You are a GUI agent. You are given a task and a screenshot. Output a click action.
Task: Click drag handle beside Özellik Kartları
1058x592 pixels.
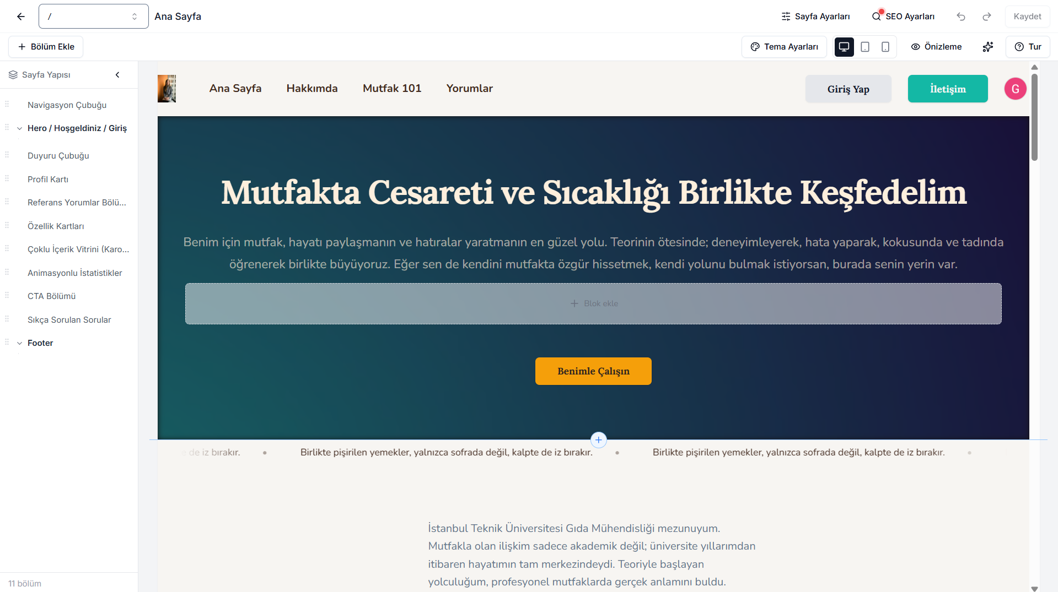[x=7, y=225]
